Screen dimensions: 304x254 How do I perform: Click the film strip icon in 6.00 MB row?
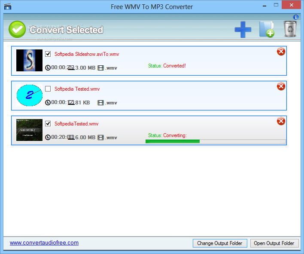pos(100,138)
